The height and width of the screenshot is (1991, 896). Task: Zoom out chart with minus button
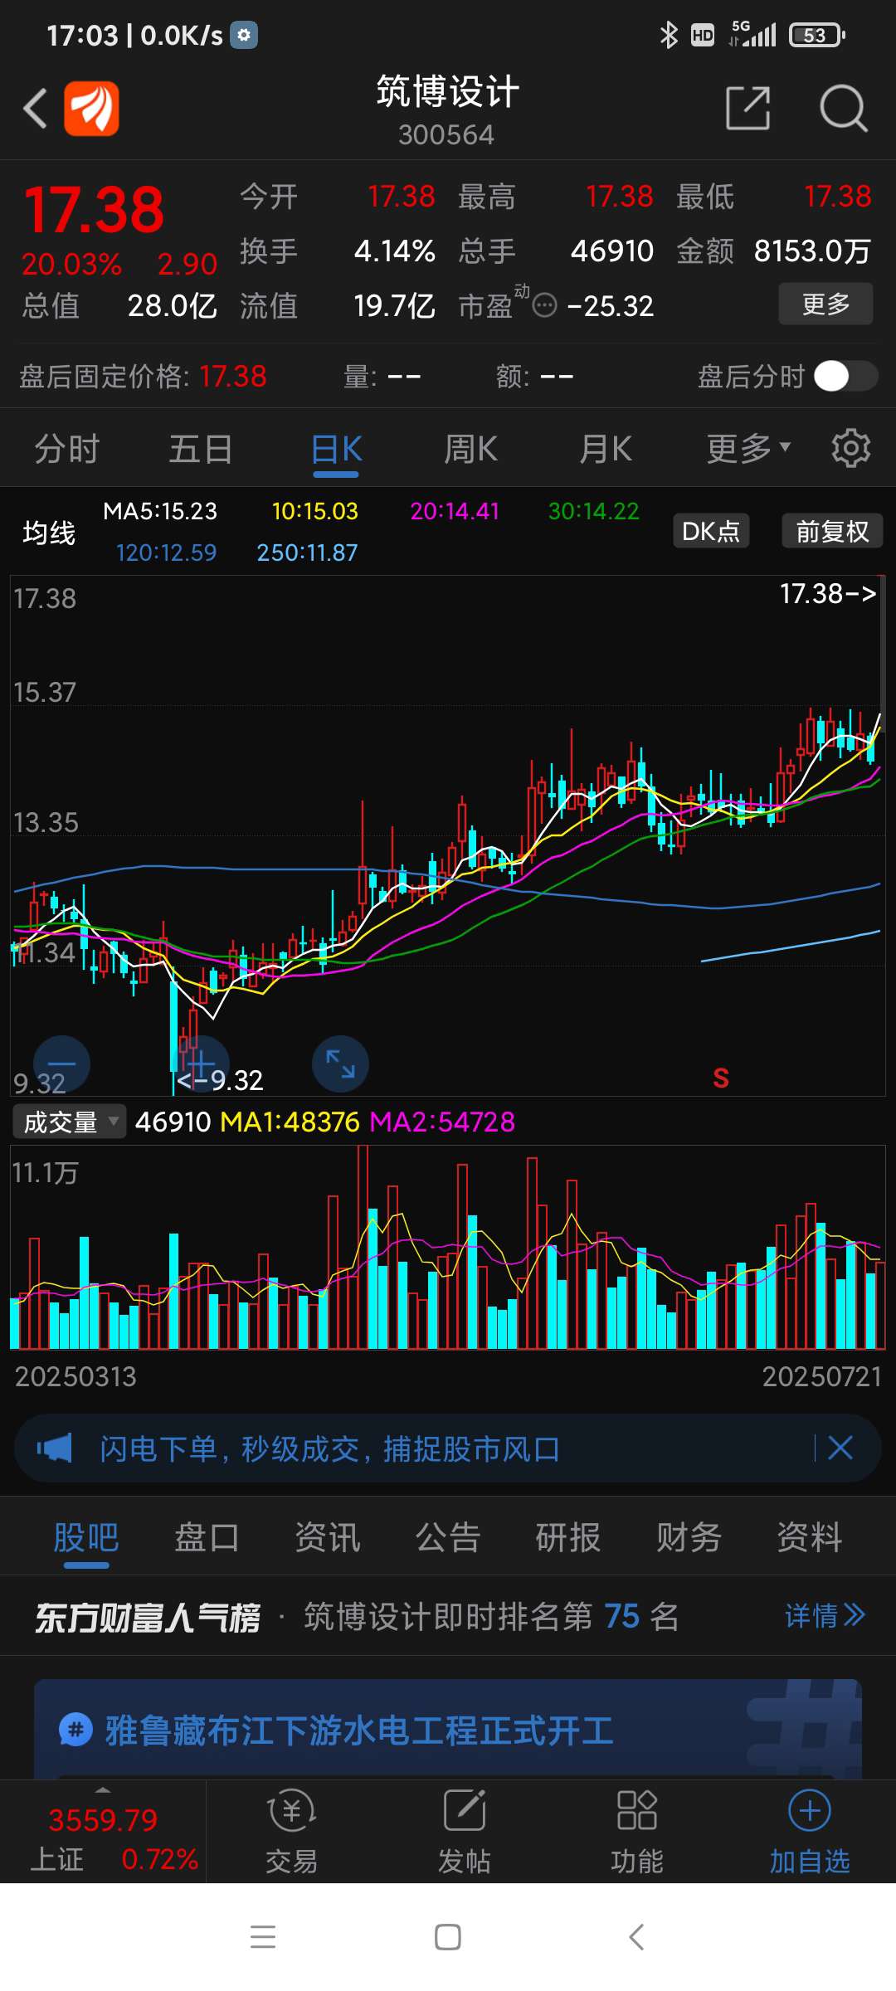click(61, 1064)
